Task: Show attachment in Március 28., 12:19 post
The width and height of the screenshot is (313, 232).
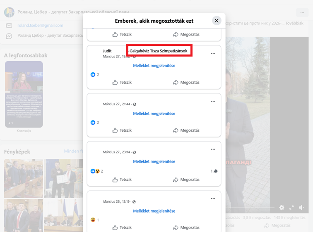Action: tap(154, 211)
